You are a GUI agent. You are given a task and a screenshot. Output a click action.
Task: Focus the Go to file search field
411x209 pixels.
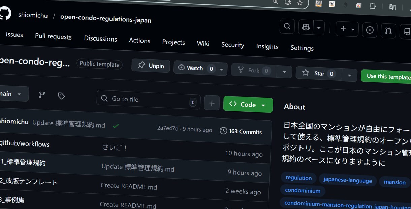tap(149, 100)
